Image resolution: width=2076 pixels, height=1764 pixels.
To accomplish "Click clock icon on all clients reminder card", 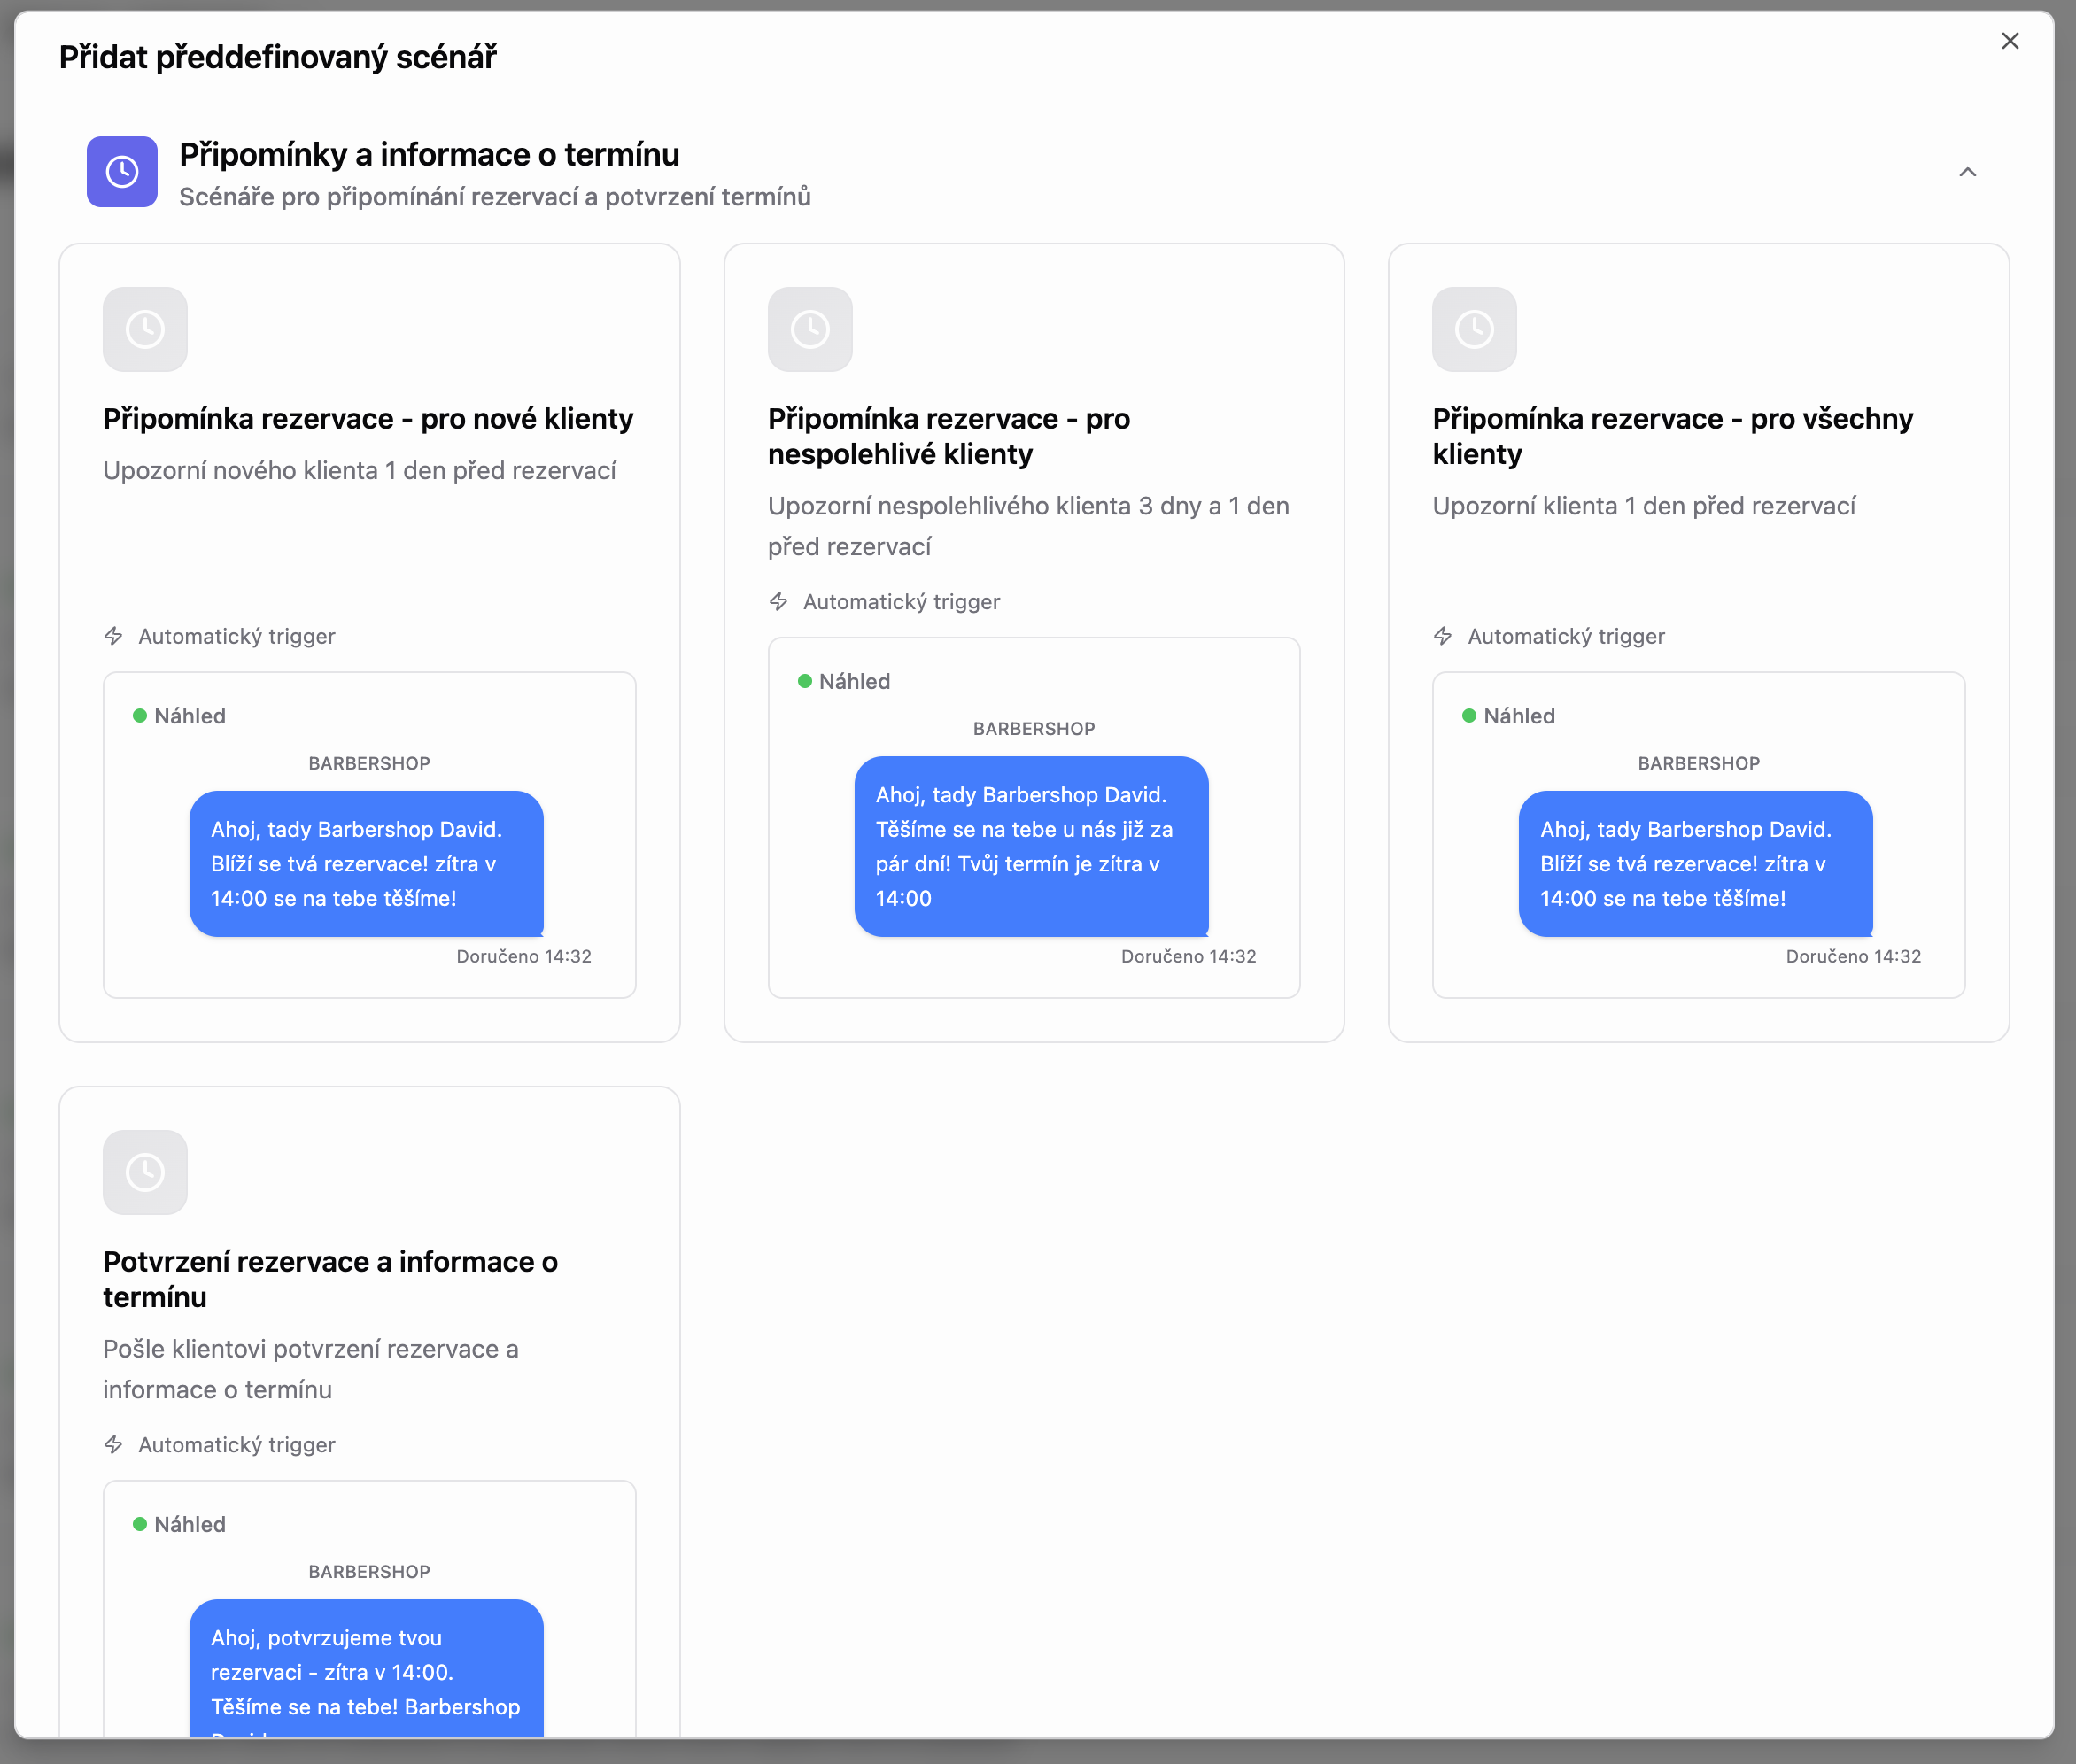I will [x=1473, y=329].
